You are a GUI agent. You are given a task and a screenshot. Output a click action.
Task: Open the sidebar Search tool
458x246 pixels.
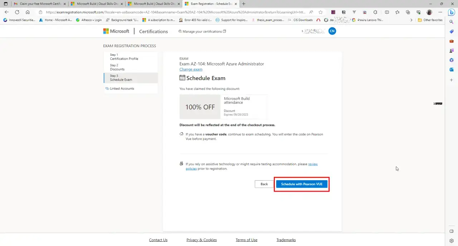(x=452, y=22)
